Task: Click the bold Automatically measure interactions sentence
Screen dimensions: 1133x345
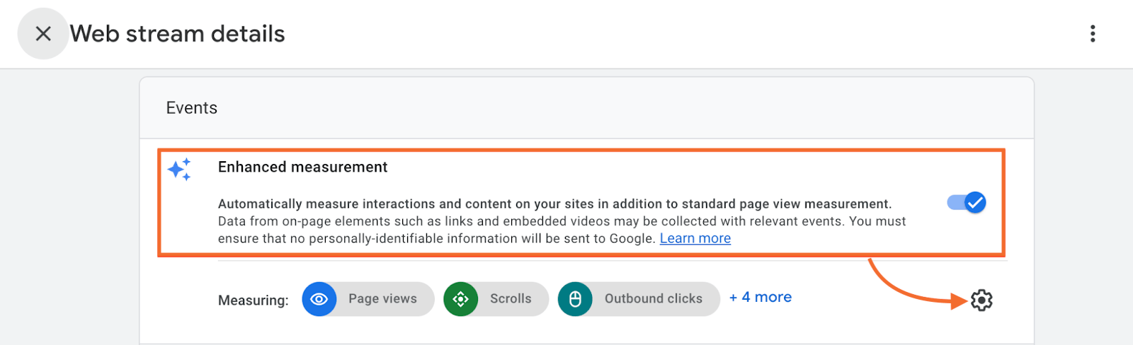Action: pyautogui.click(x=554, y=204)
